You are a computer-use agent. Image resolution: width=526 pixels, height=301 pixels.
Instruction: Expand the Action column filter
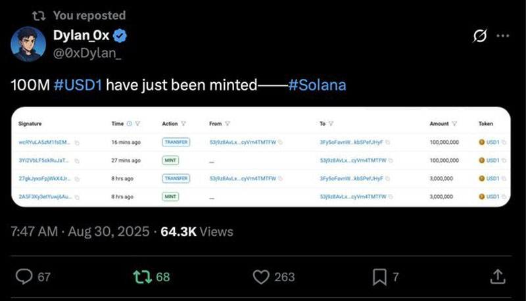click(x=183, y=124)
